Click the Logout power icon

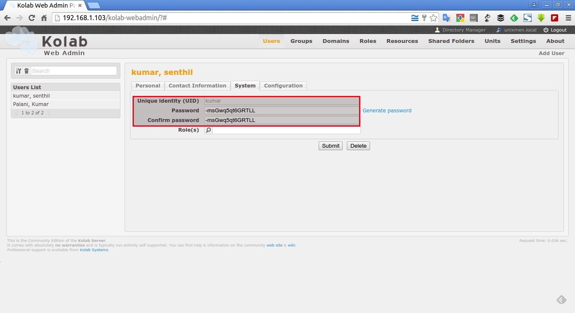[x=546, y=30]
